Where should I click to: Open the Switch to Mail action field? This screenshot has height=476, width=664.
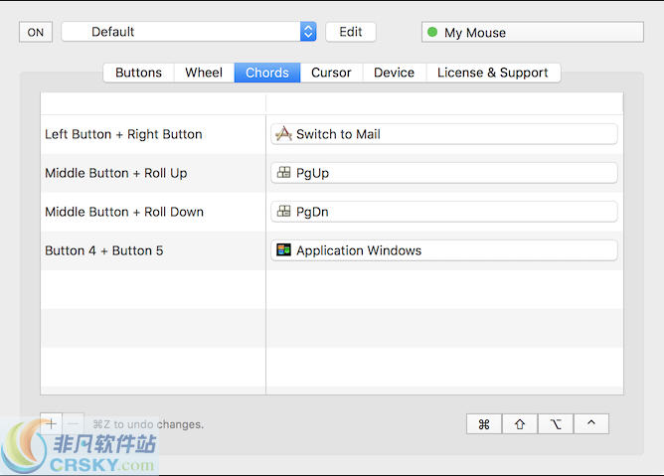(443, 134)
